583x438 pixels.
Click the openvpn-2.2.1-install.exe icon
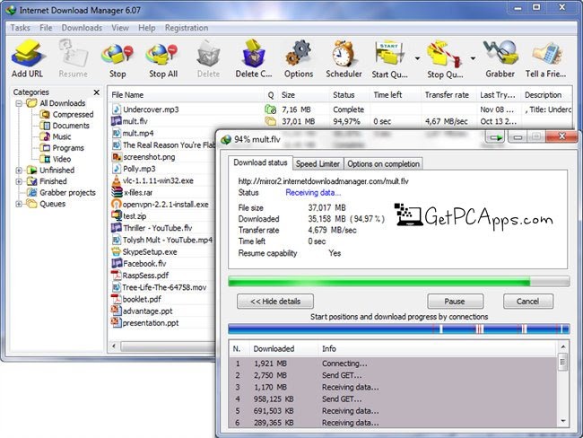(x=117, y=205)
